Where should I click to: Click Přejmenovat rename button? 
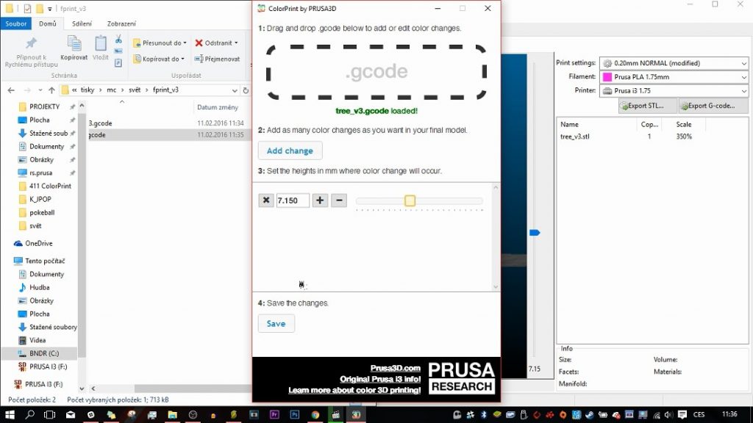(217, 59)
